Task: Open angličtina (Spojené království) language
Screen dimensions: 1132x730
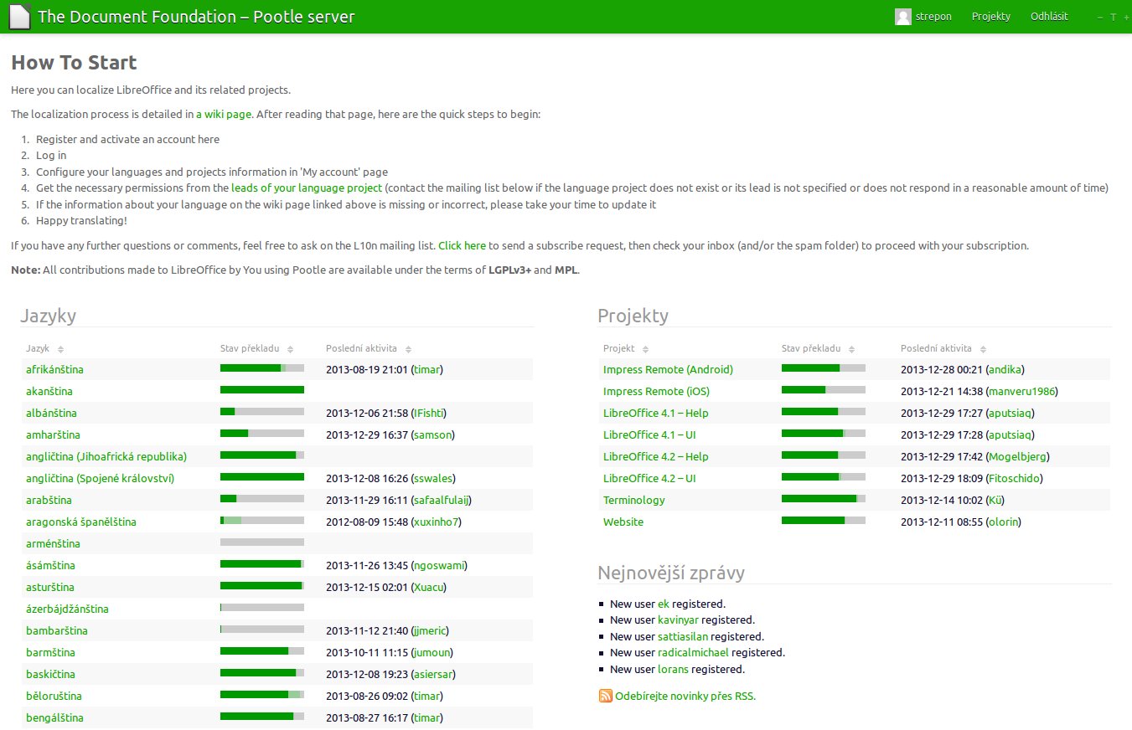Action: pos(100,478)
